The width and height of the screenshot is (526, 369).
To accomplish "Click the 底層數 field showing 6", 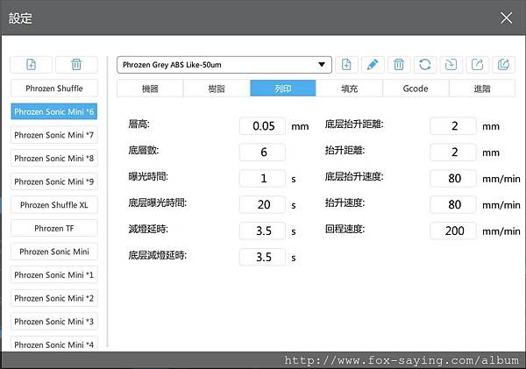I will [263, 152].
